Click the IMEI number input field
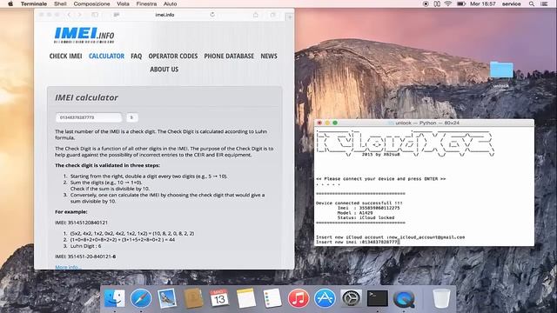Viewport: 557px width, 313px height. 89,117
